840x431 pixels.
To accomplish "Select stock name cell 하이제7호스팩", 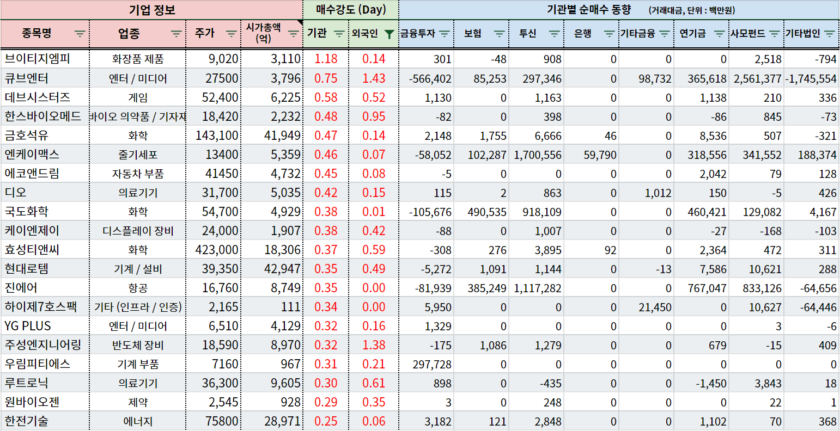I will 45,306.
